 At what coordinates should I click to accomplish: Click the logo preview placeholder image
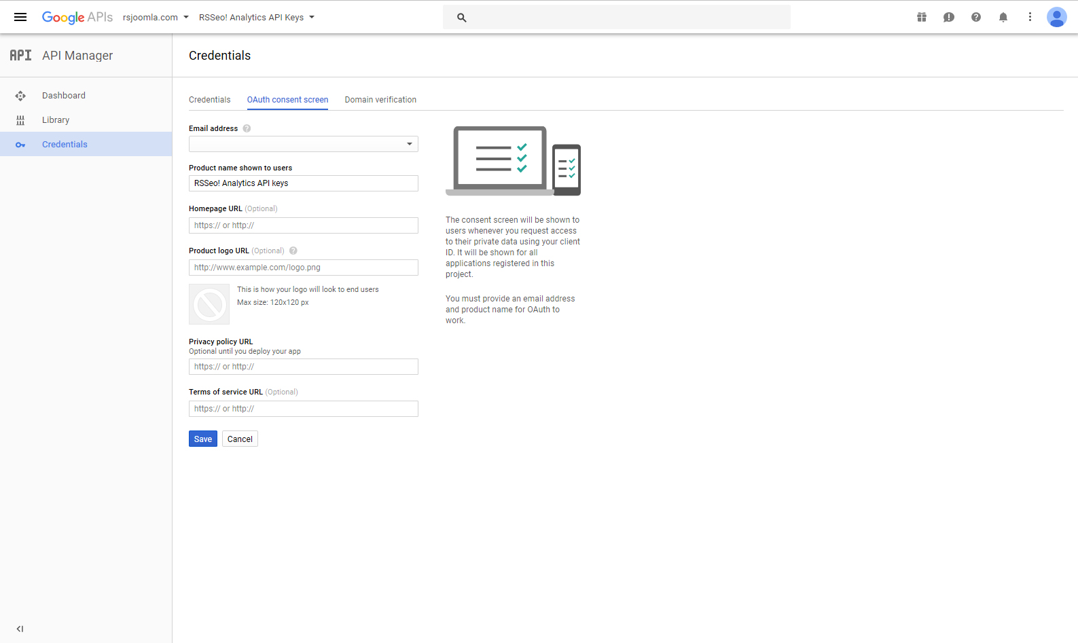pyautogui.click(x=209, y=304)
